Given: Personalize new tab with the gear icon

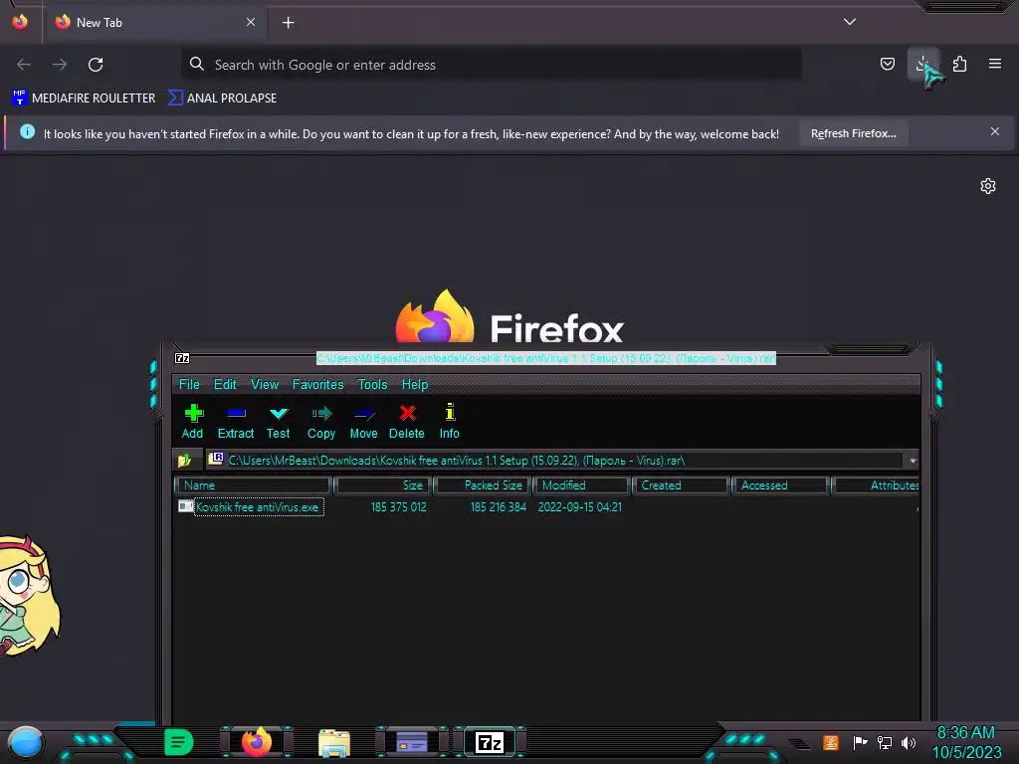Looking at the screenshot, I should [x=988, y=186].
